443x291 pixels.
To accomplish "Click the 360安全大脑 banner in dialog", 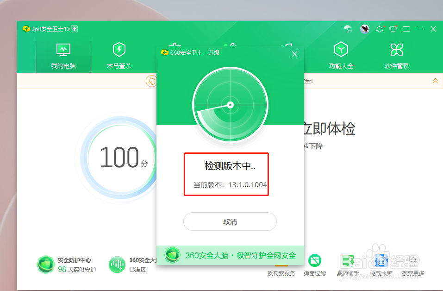I will (230, 255).
